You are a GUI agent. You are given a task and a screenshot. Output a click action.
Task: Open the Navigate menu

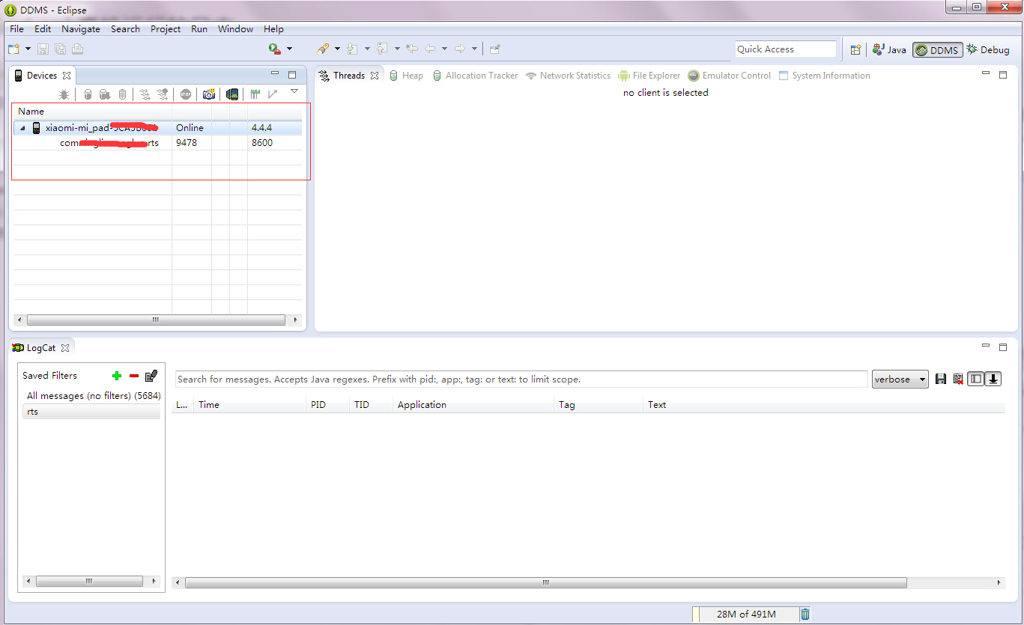point(81,28)
